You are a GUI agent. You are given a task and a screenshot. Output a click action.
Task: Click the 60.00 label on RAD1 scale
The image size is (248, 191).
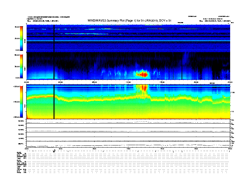[x=17, y=55]
